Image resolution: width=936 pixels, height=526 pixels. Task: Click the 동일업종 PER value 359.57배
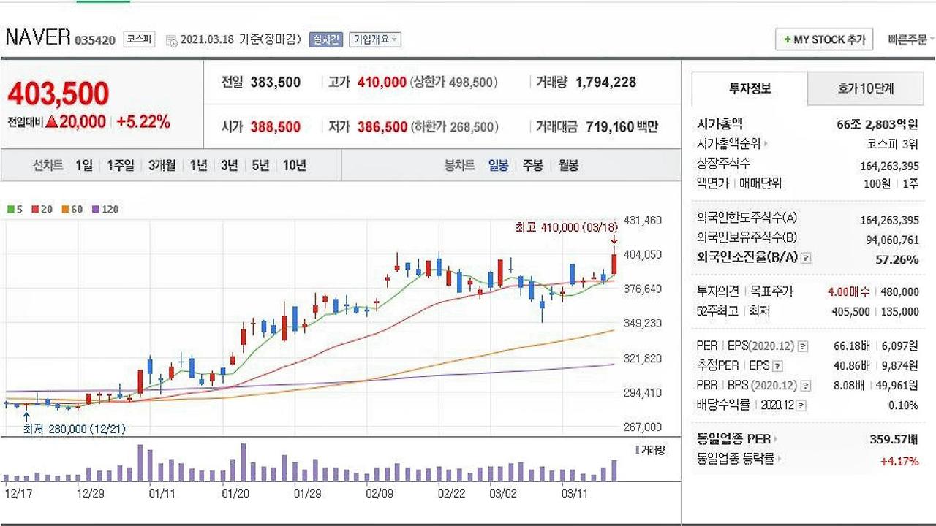[894, 439]
